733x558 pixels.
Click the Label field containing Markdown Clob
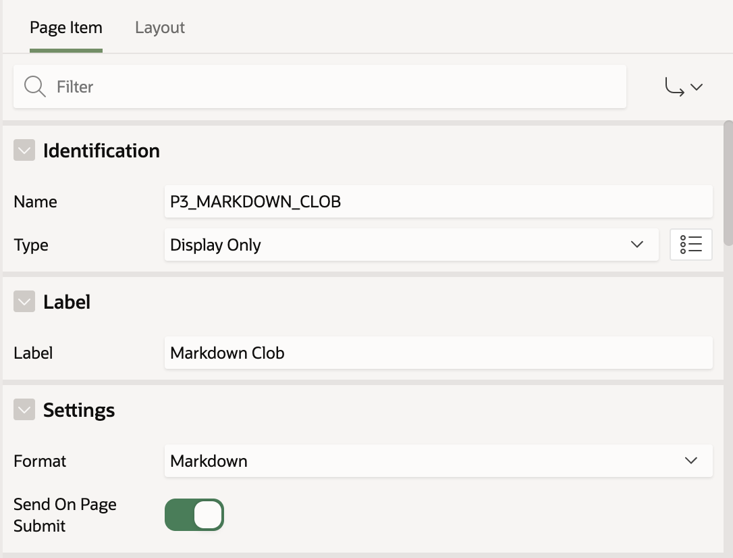pyautogui.click(x=437, y=353)
